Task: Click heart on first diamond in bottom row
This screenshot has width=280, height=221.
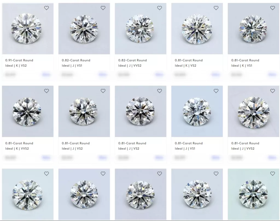Action: (x=46, y=174)
